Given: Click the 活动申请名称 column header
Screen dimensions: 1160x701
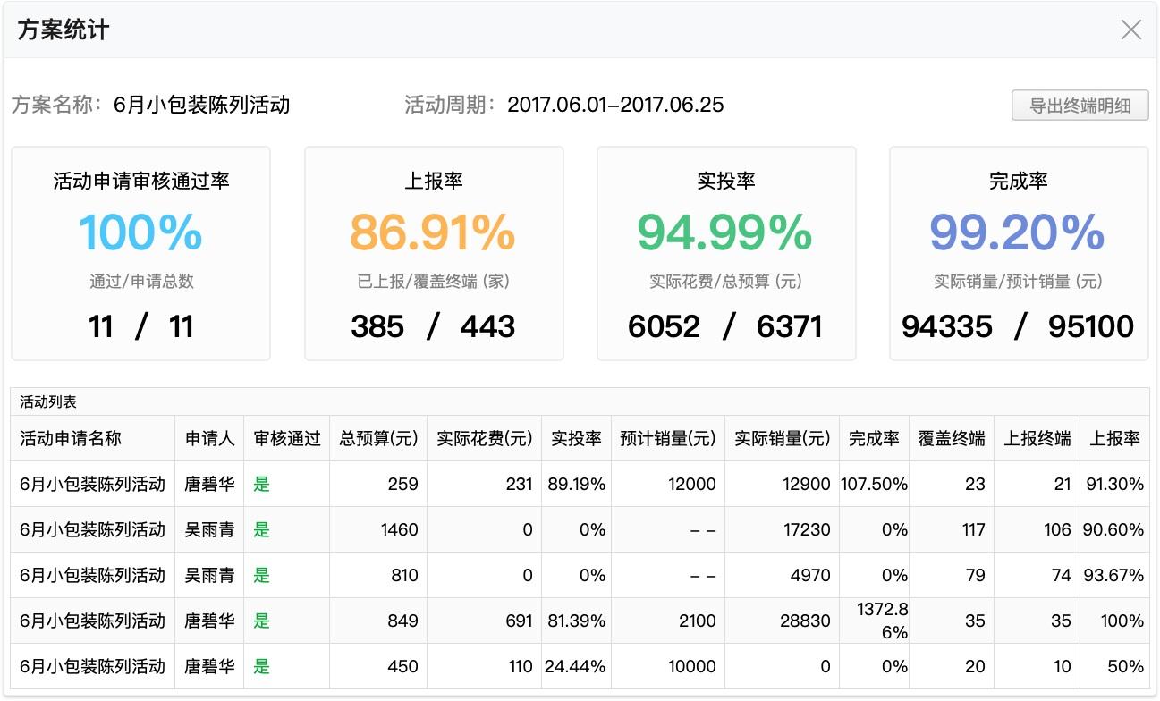Looking at the screenshot, I should (x=71, y=438).
